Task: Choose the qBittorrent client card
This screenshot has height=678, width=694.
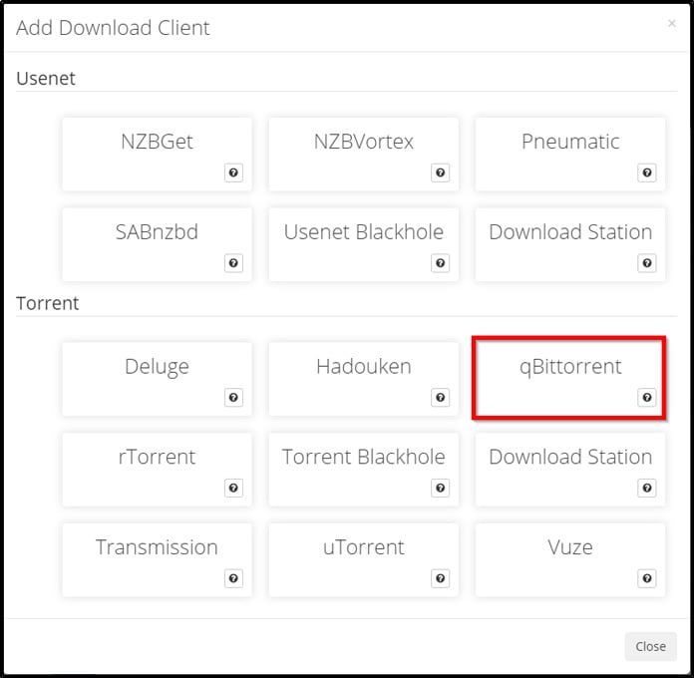Action: click(x=570, y=379)
